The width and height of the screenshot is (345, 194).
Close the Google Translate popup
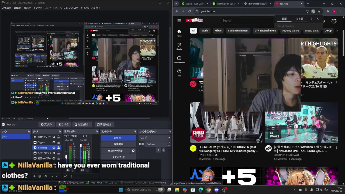coord(318,19)
